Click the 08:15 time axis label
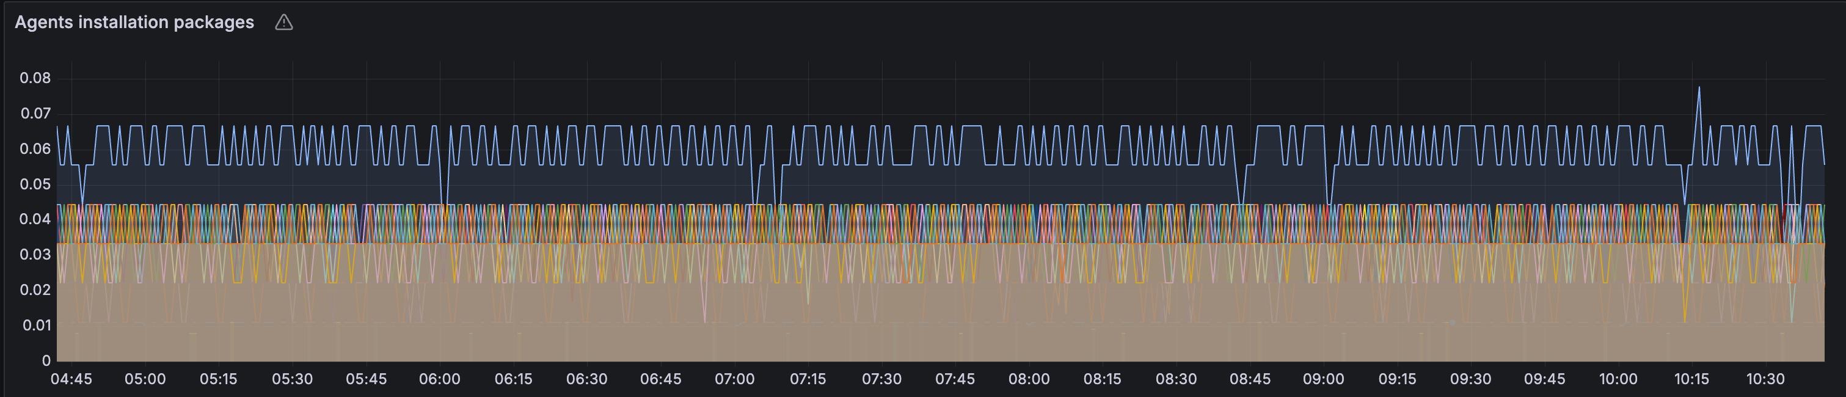The image size is (1846, 397). pyautogui.click(x=1102, y=379)
